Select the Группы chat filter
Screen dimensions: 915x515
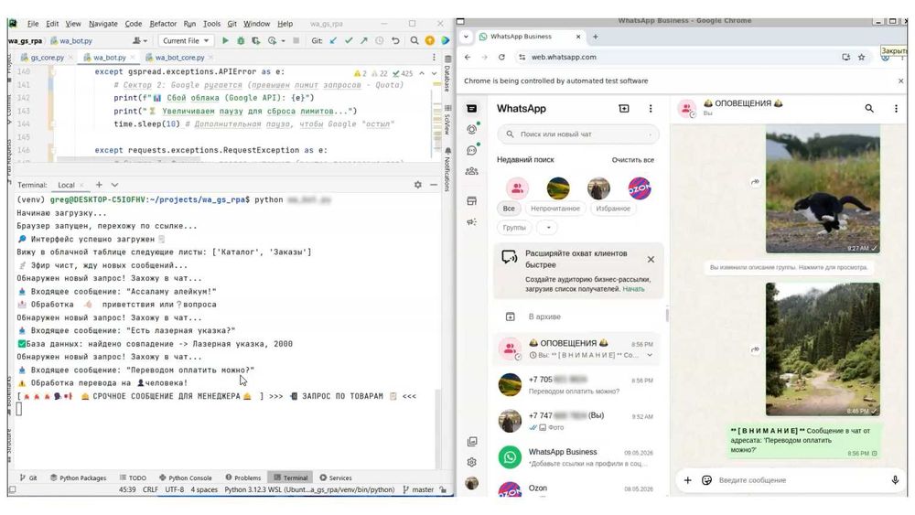pos(514,228)
